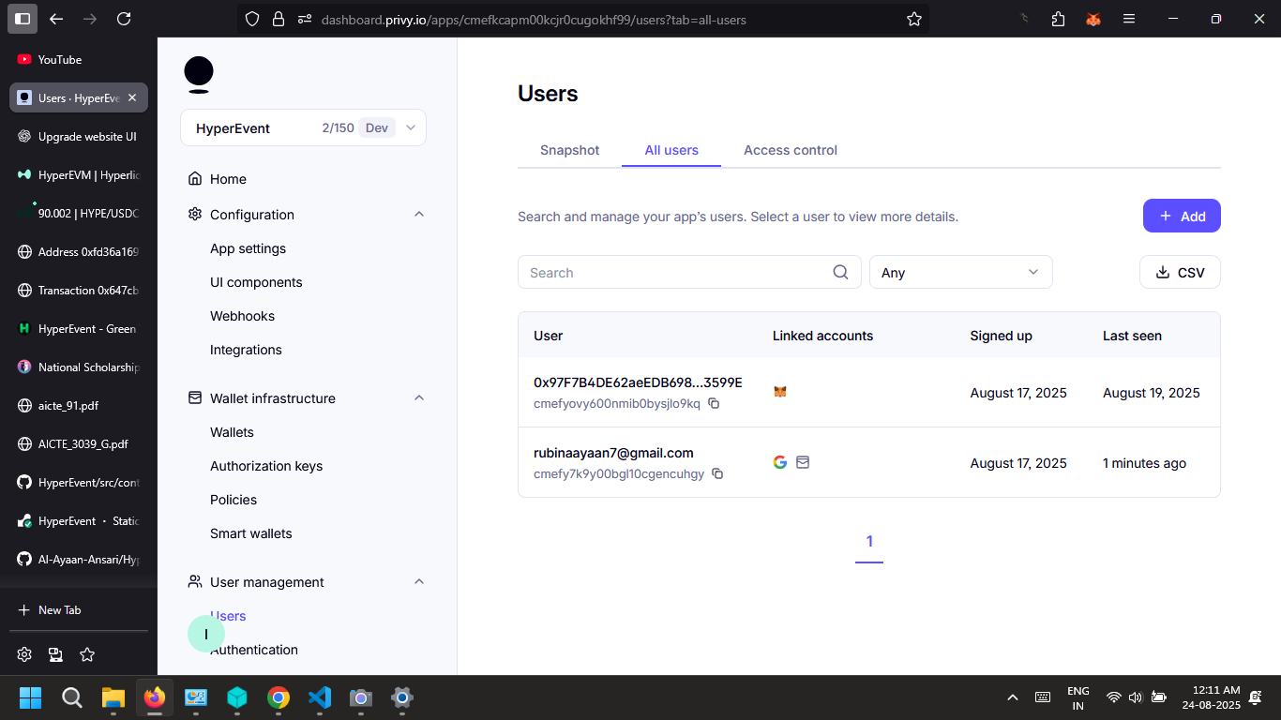
Task: Switch to National Scholarship tab
Action: tap(79, 367)
